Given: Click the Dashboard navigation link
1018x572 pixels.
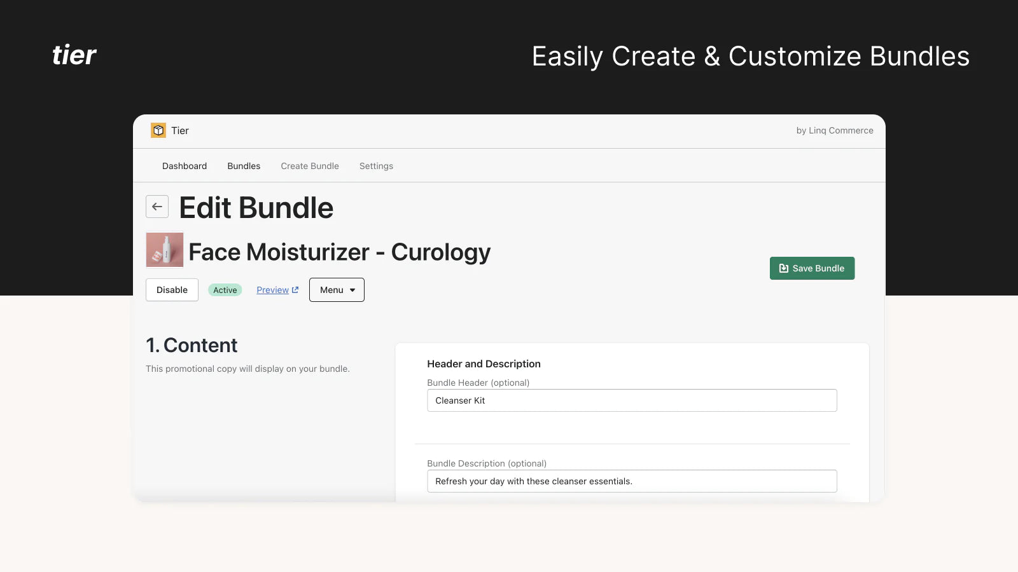Looking at the screenshot, I should point(185,166).
